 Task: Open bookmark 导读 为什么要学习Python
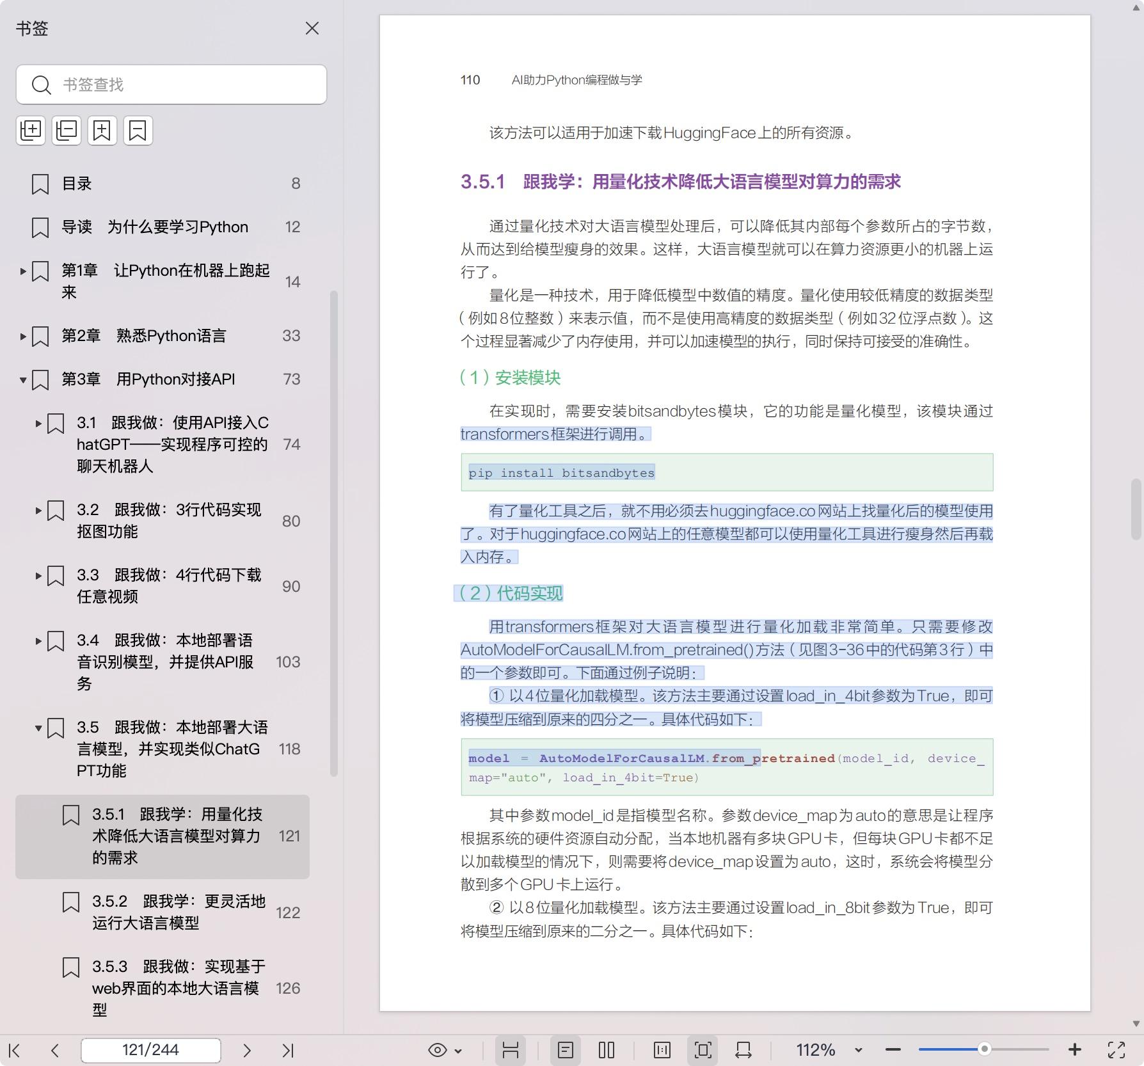pyautogui.click(x=163, y=227)
